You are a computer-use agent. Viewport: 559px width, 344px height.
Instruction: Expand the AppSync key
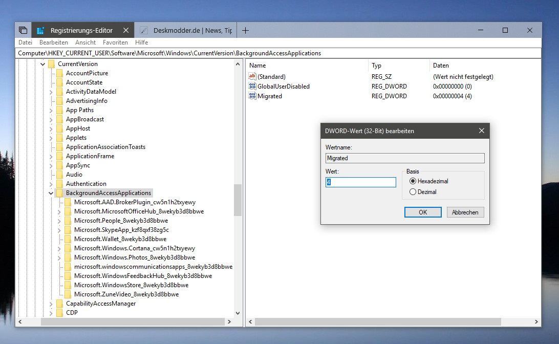coord(51,166)
